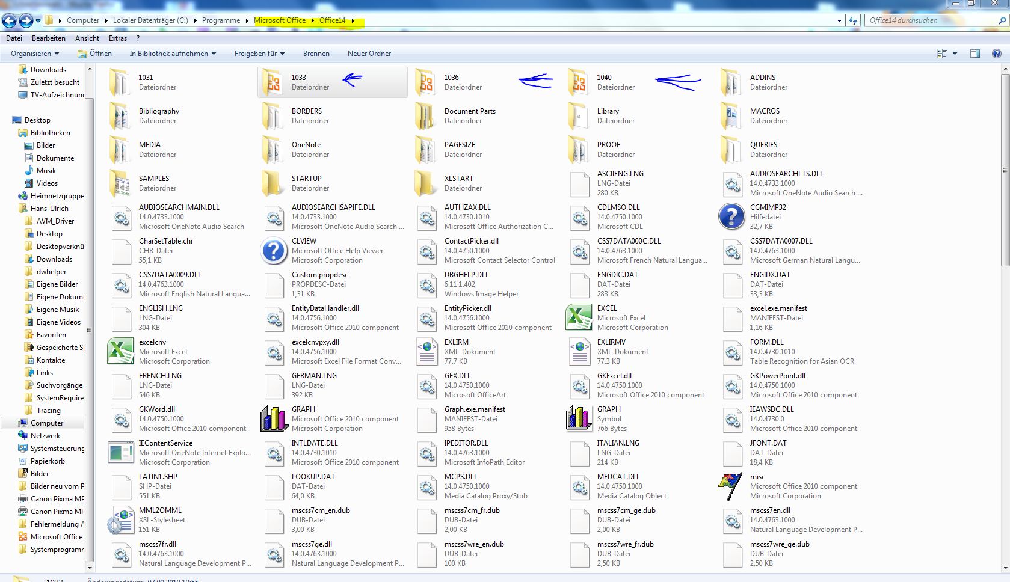
Task: Open the SAMPLES folder
Action: (120, 183)
